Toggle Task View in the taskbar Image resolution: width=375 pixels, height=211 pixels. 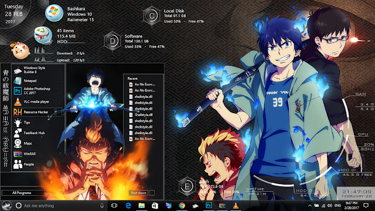click(x=114, y=206)
